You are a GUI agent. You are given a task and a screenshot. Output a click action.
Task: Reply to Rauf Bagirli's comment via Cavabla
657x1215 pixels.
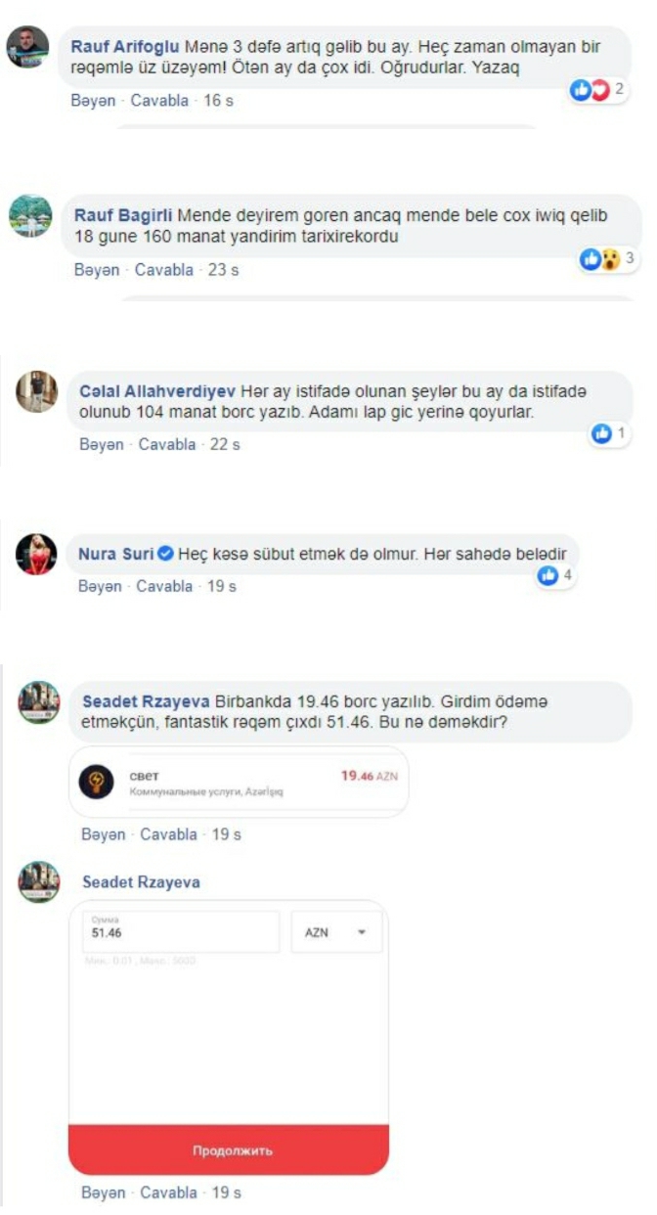pos(163,270)
